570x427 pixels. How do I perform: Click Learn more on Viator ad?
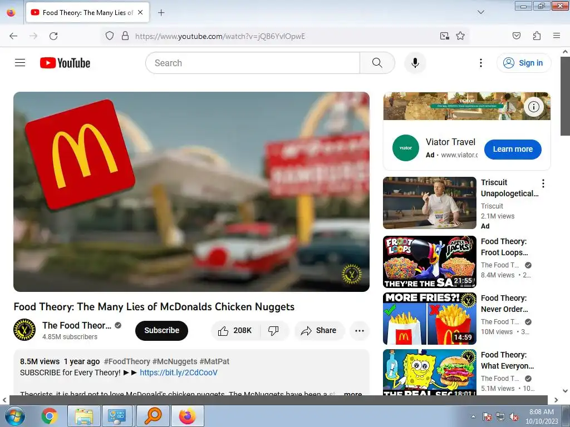513,149
